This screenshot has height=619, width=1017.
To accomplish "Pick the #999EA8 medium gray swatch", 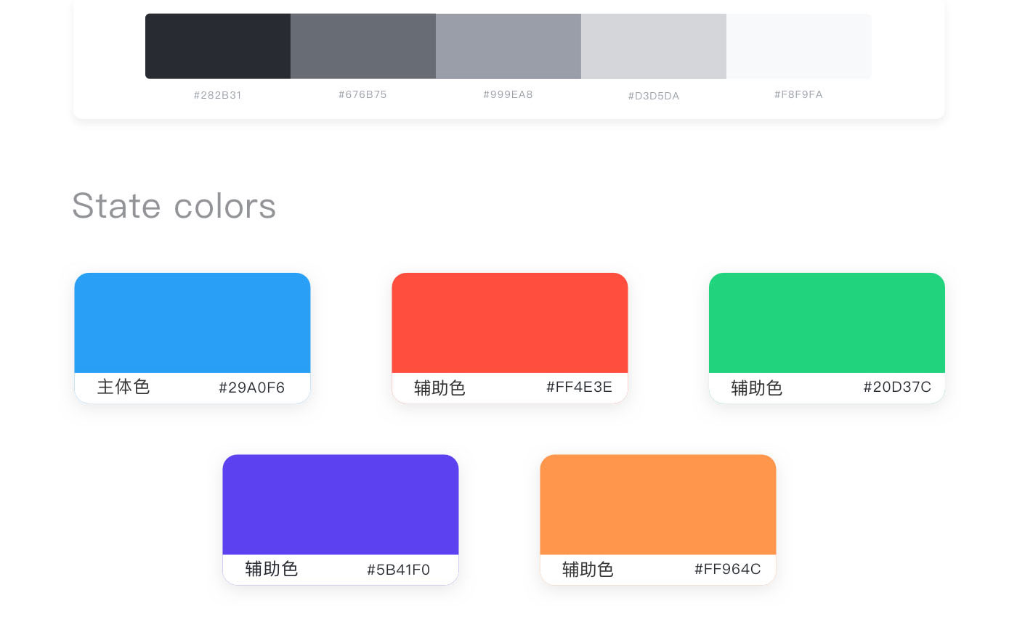I will (508, 46).
